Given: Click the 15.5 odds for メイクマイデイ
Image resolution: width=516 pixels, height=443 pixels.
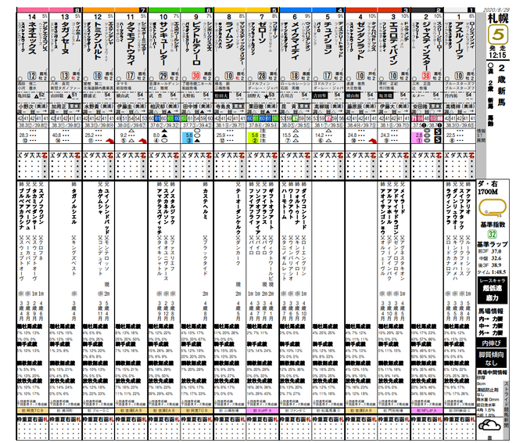Looking at the screenshot, I should [286, 135].
